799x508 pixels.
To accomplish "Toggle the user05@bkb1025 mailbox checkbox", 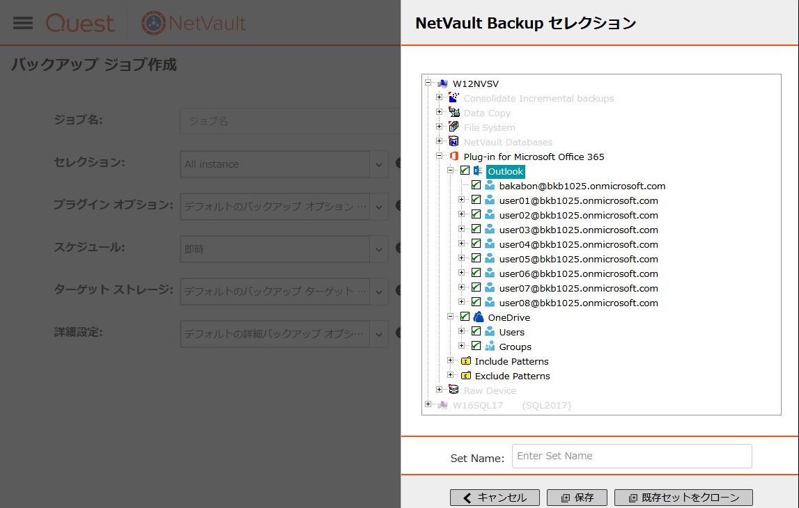I will [x=476, y=258].
